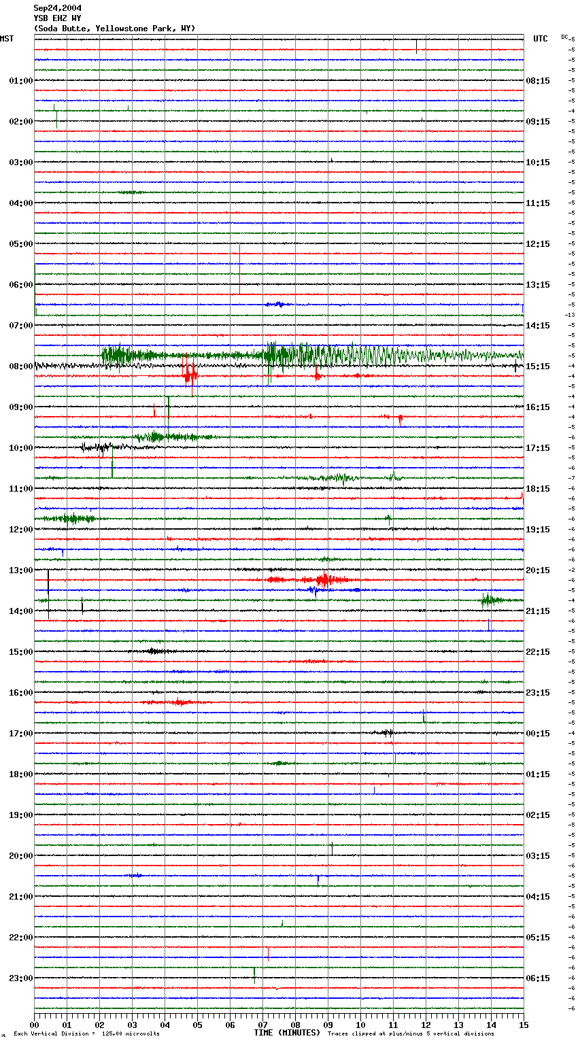Select the "23:00" MST hour label
This screenshot has width=578, height=1043.
21,978
